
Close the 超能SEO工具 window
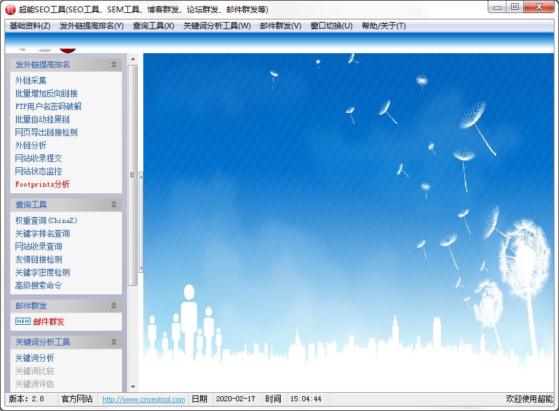(x=539, y=6)
